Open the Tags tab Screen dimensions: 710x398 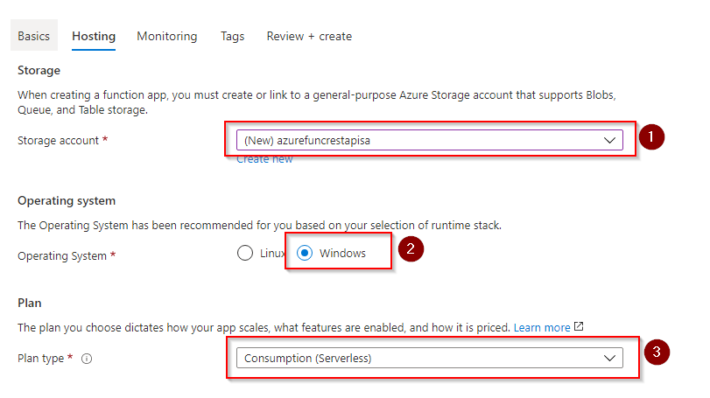[232, 36]
